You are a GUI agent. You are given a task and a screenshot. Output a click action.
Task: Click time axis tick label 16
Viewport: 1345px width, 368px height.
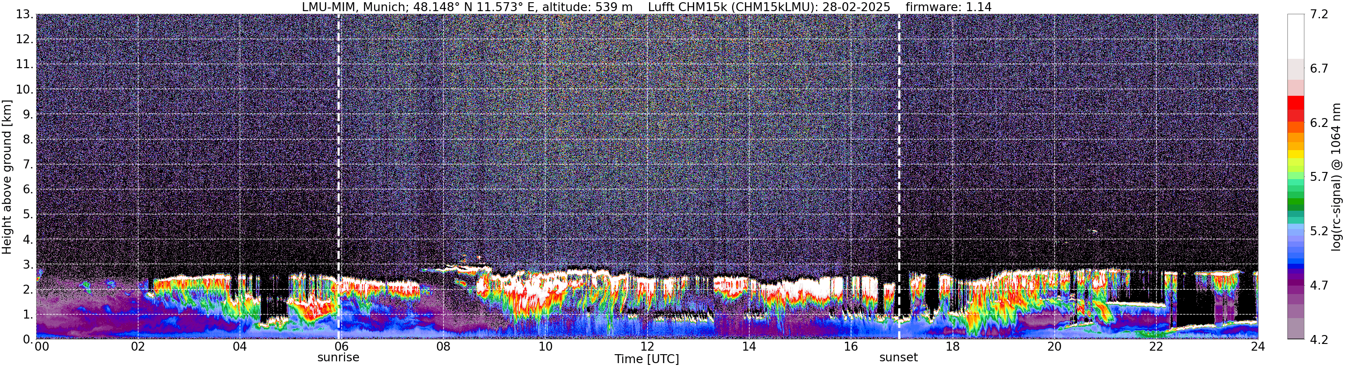[850, 347]
